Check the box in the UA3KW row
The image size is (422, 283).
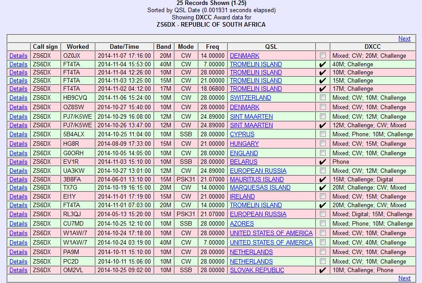323,171
